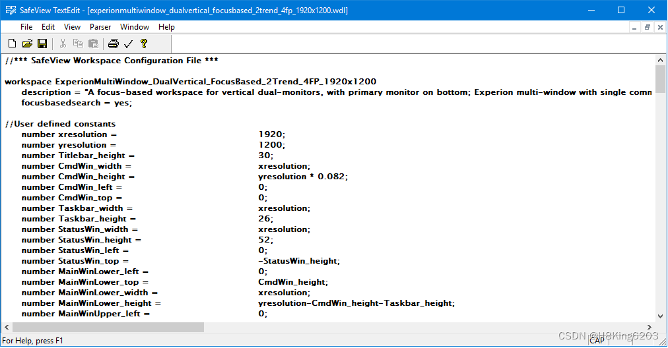Click the vertical scrollbar thumb
The height and width of the screenshot is (348, 668).
[x=660, y=79]
